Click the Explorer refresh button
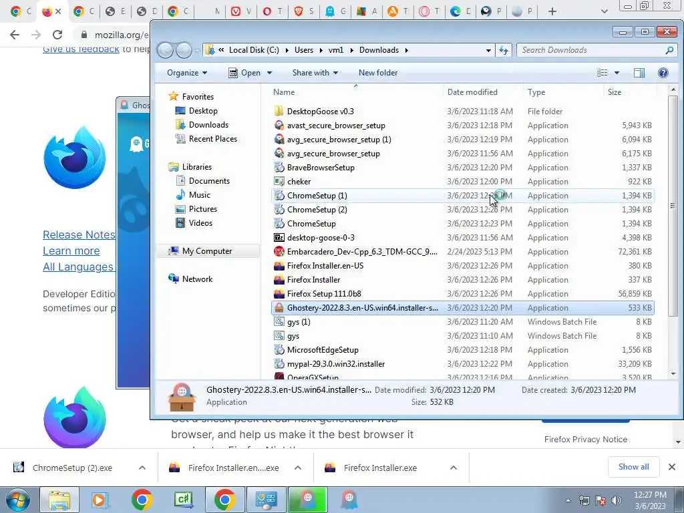The height and width of the screenshot is (513, 684). coord(504,50)
